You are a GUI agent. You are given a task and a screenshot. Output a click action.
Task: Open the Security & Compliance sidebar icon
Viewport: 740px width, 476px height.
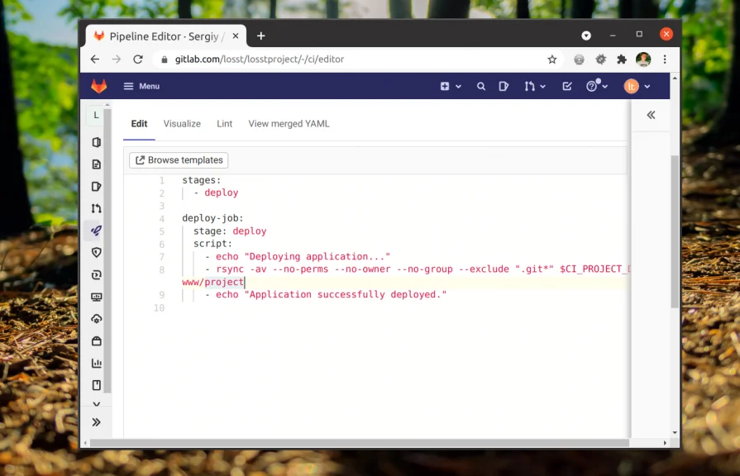(97, 253)
